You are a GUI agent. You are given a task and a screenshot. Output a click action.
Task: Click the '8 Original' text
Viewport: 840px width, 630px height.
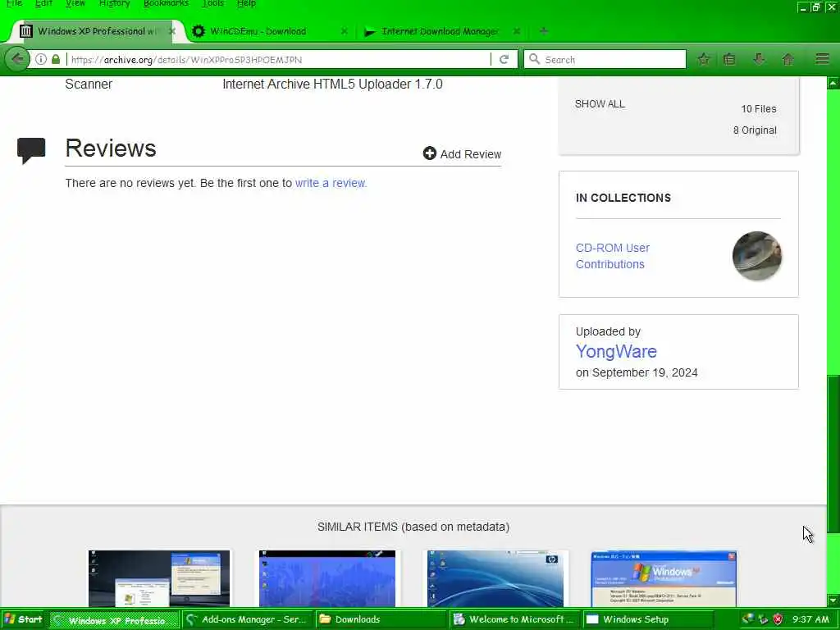755,130
